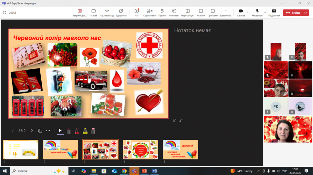This screenshot has width=313, height=175.
Task: Toggle the camera on or off
Action: [241, 12]
